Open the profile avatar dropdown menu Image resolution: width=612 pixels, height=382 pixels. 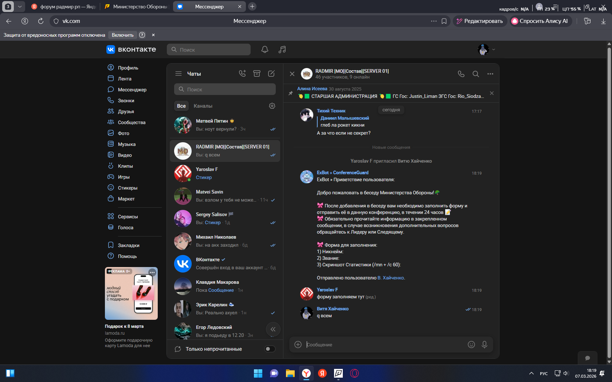[x=486, y=49]
